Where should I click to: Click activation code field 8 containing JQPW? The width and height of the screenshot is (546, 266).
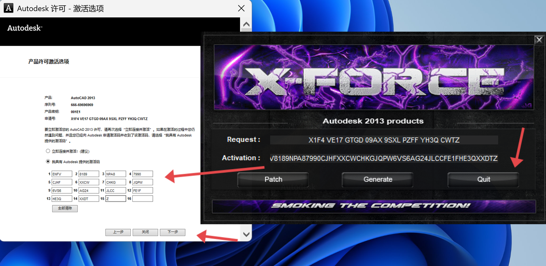point(143,182)
